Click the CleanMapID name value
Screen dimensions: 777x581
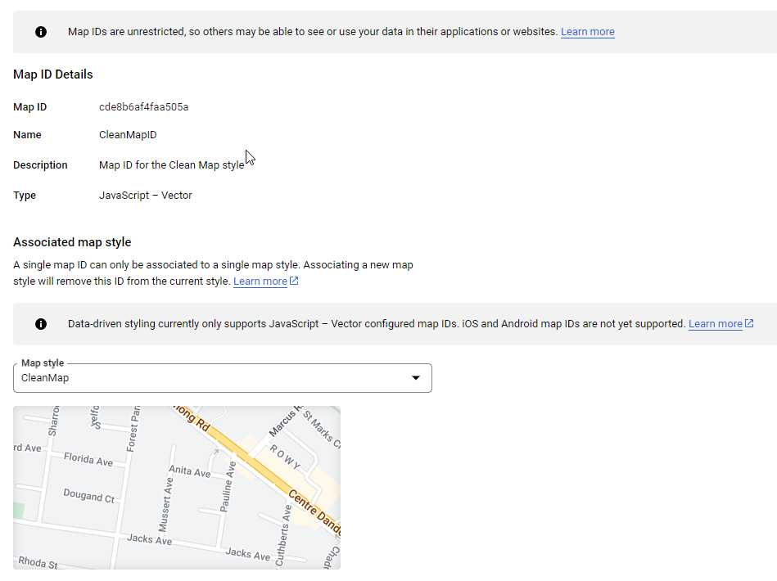[127, 135]
